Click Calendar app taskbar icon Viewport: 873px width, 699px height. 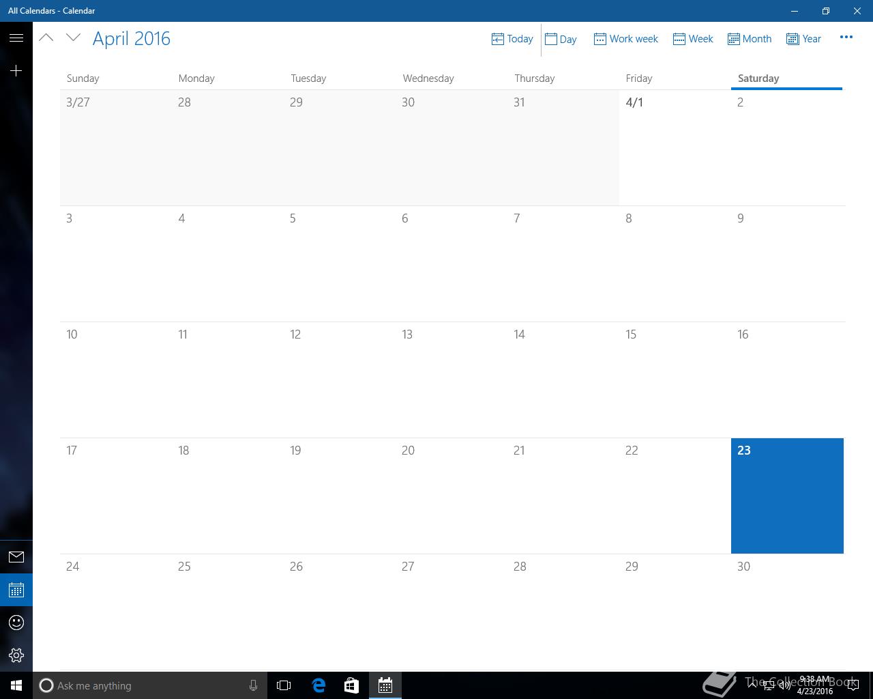[385, 685]
